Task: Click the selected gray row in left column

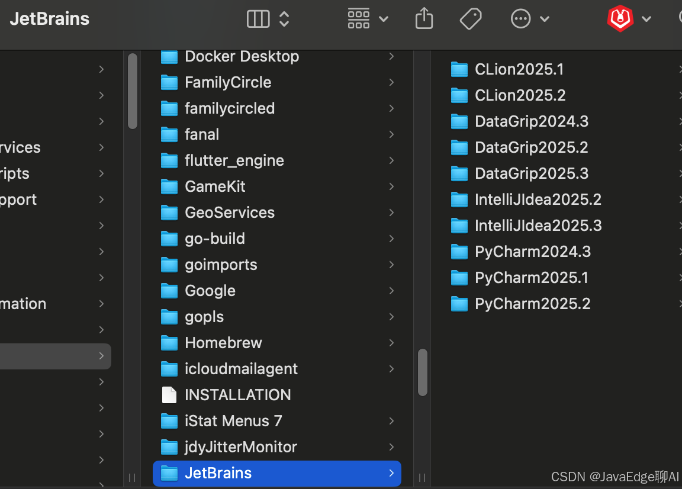Action: 55,356
